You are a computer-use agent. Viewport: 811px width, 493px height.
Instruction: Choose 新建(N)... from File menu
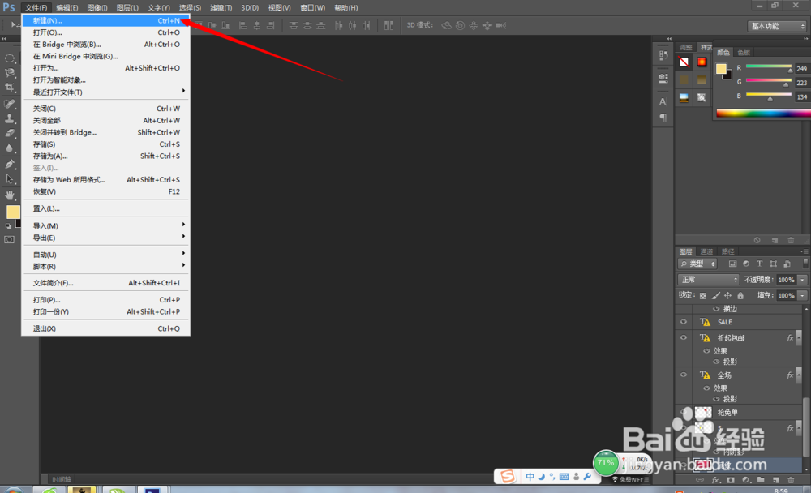pyautogui.click(x=105, y=21)
